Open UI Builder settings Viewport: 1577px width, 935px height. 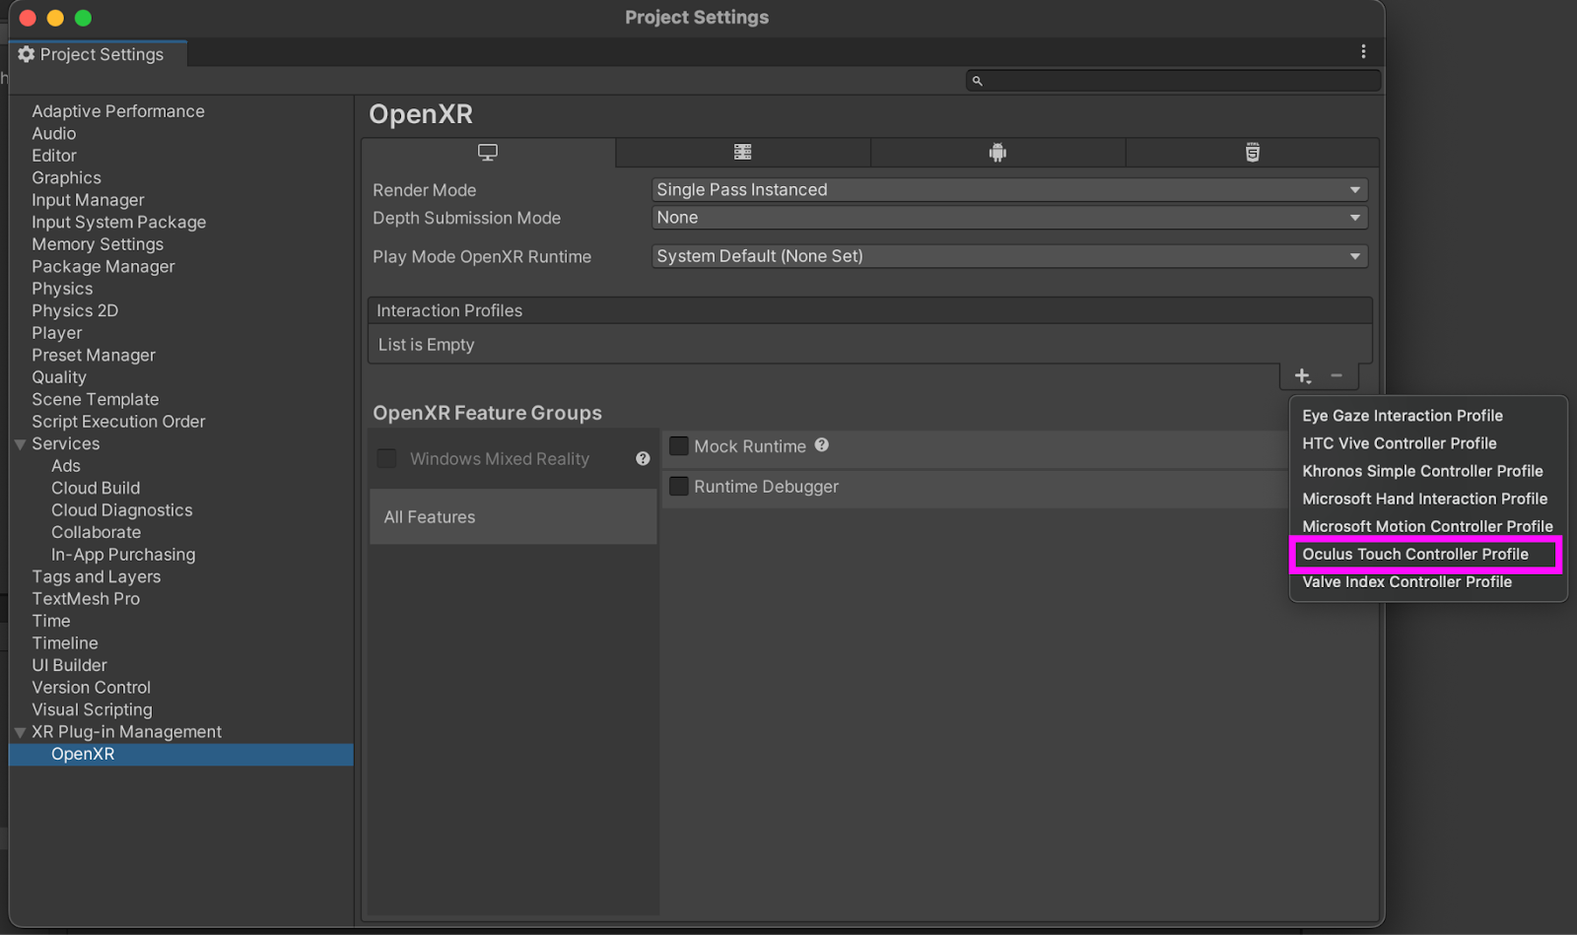[x=69, y=666]
